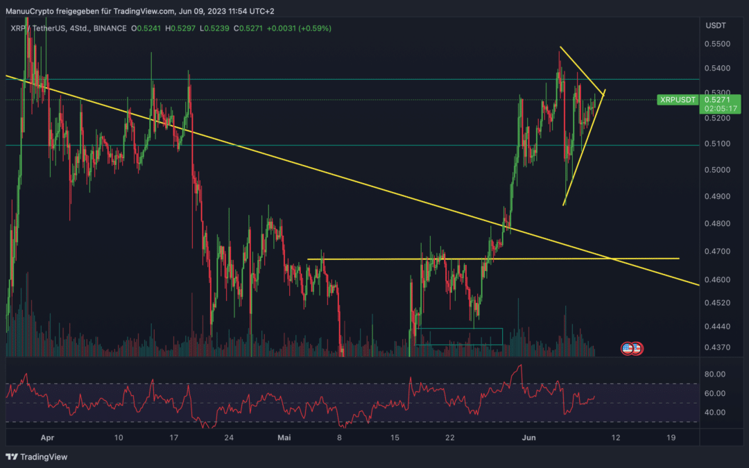Click the 0.4700 price axis label
Viewport: 749px width, 468px height.
[x=717, y=251]
